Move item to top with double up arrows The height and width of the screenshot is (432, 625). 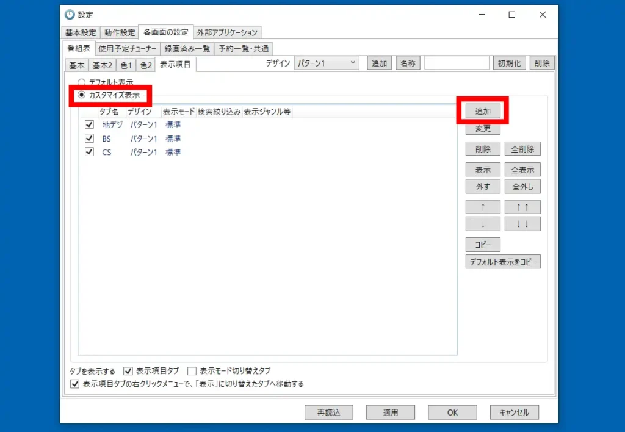(522, 207)
